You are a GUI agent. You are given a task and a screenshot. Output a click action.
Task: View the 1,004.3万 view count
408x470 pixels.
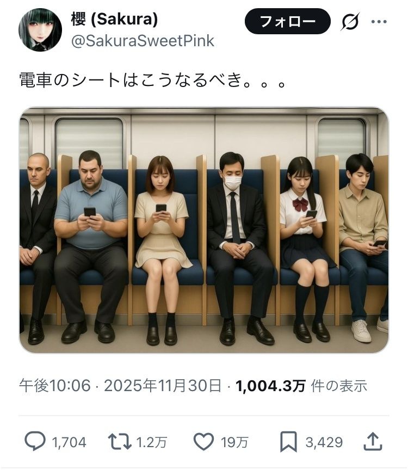pyautogui.click(x=270, y=386)
